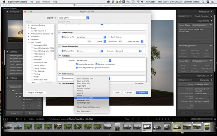
Task: Click the Done button
Action: tap(117, 93)
